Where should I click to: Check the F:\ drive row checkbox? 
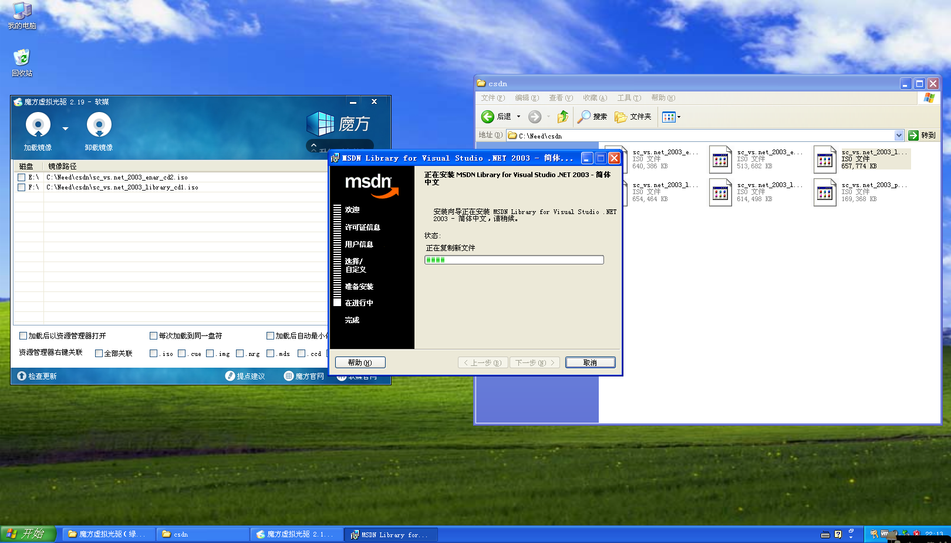[21, 187]
